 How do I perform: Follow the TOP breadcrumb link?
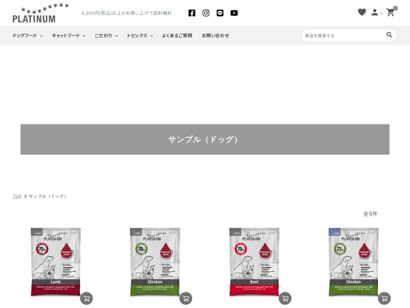pos(17,196)
